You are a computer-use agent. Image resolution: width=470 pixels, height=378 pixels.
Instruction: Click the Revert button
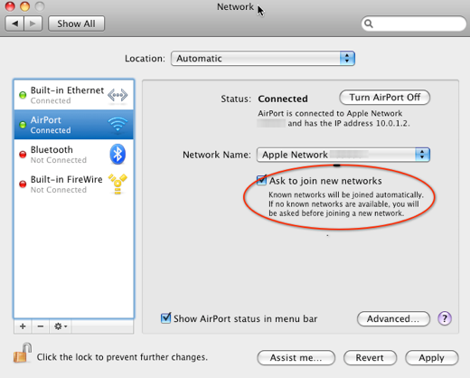(370, 357)
